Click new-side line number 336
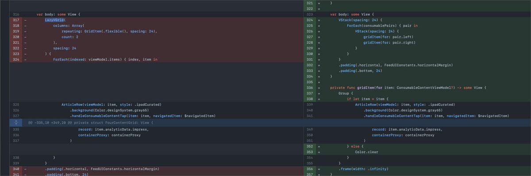531x176 pixels. coord(309,88)
